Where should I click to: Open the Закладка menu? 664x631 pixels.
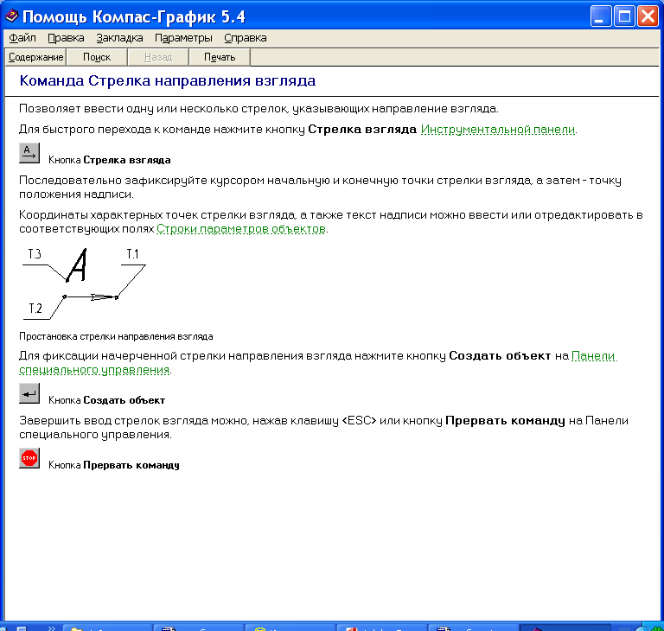pos(119,38)
